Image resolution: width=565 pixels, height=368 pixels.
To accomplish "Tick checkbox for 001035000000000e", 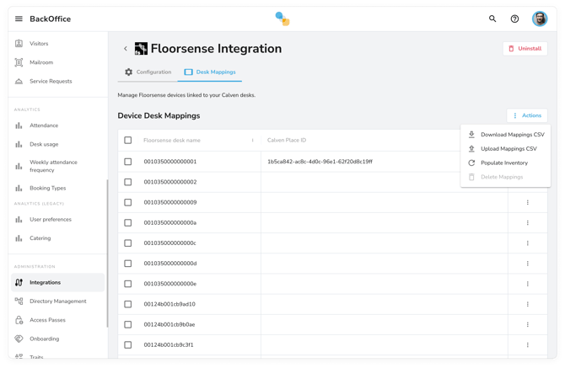I will [128, 284].
